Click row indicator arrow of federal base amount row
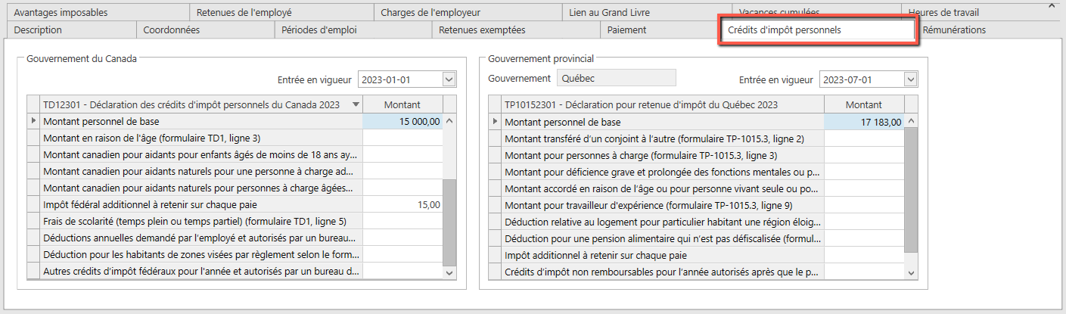This screenshot has height=314, width=1066. (x=33, y=121)
